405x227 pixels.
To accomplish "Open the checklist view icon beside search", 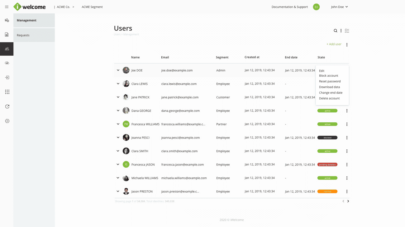I will coord(347,31).
